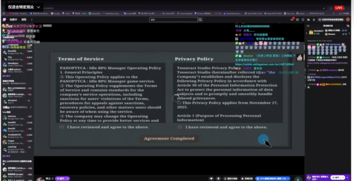Click the blue subscribe button below video

(272, 179)
